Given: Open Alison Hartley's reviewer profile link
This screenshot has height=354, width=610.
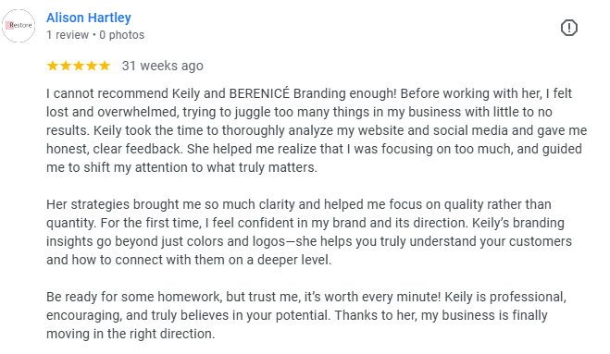Looking at the screenshot, I should tap(89, 18).
